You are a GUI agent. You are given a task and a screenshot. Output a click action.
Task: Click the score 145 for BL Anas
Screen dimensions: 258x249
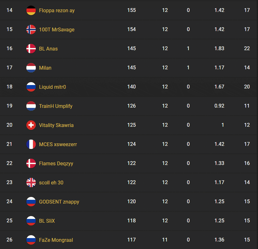[x=131, y=49]
